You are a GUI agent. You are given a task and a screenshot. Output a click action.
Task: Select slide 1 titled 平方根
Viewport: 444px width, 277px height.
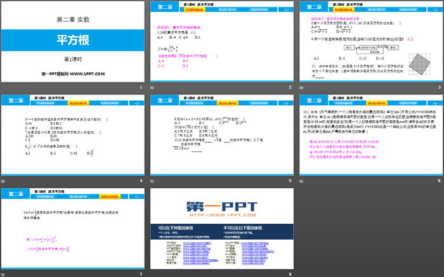[73, 42]
